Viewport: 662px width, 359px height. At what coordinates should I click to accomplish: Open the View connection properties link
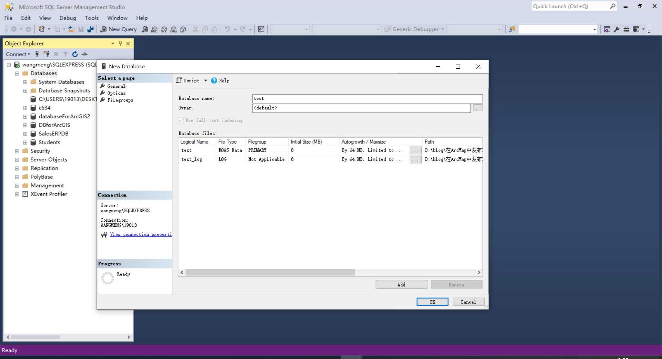click(141, 234)
